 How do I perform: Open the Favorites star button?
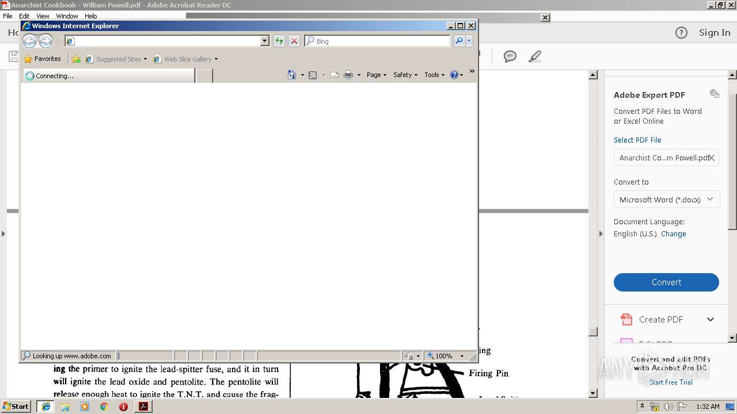click(43, 59)
